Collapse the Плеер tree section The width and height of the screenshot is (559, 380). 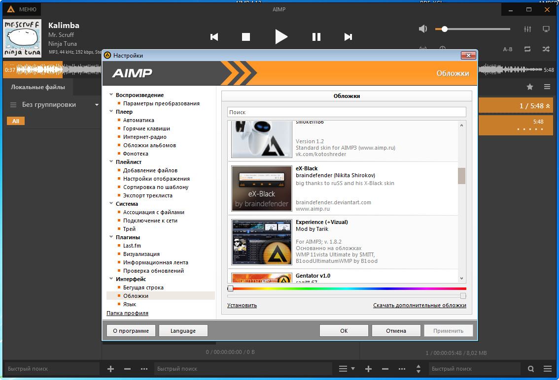click(x=111, y=111)
